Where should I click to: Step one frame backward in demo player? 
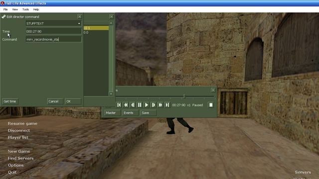(x=133, y=105)
